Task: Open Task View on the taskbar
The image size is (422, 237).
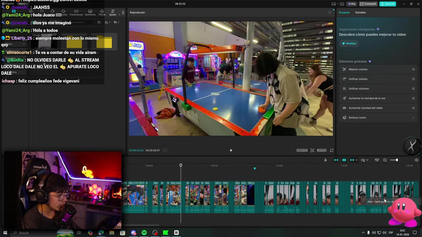Action: coord(79,233)
